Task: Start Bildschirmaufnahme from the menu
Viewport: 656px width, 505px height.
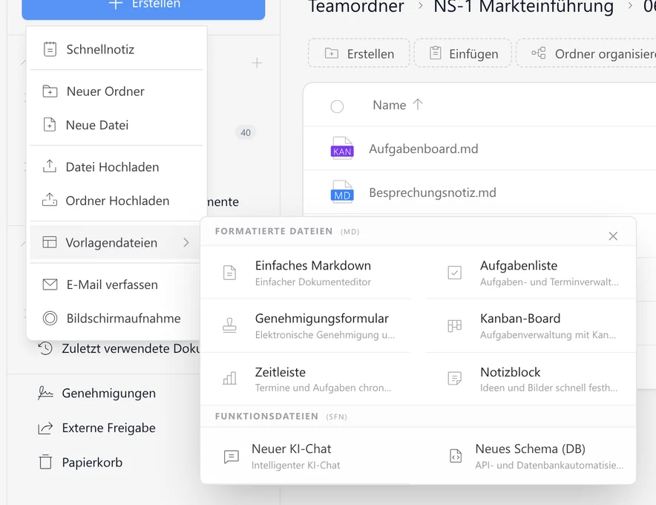Action: 117,319
